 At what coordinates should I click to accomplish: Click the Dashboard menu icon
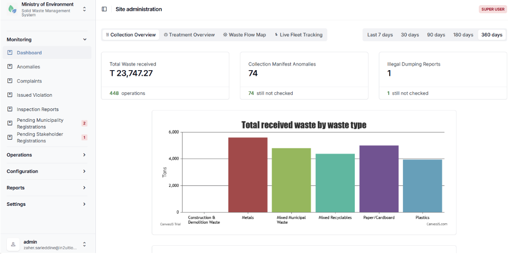click(10, 52)
